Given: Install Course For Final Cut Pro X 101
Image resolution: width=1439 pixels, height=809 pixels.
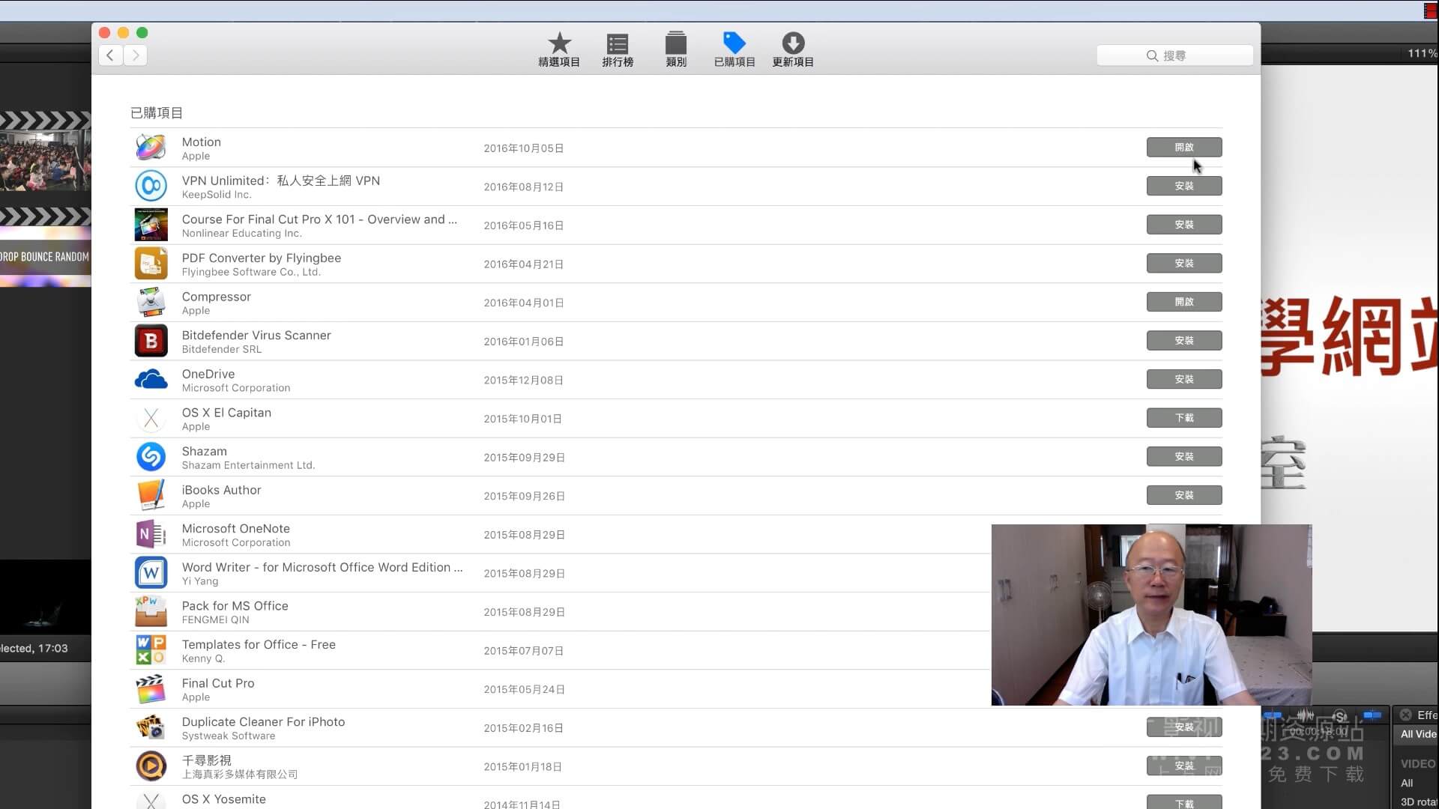Looking at the screenshot, I should tap(1184, 225).
